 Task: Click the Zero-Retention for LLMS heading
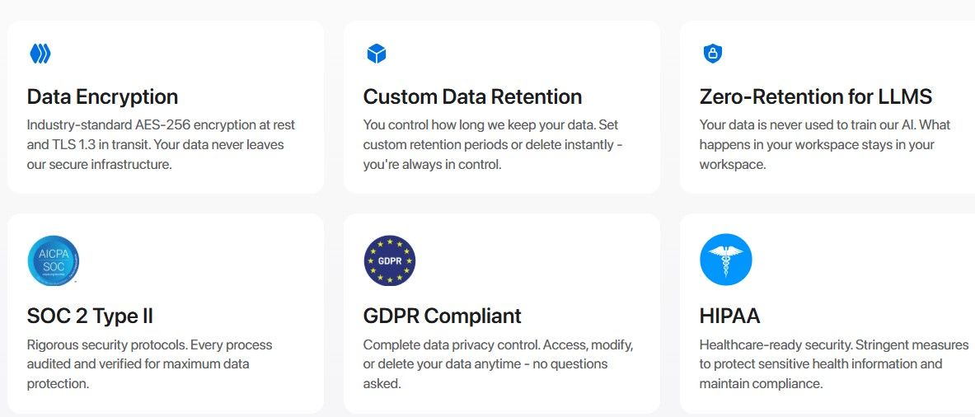click(x=815, y=96)
